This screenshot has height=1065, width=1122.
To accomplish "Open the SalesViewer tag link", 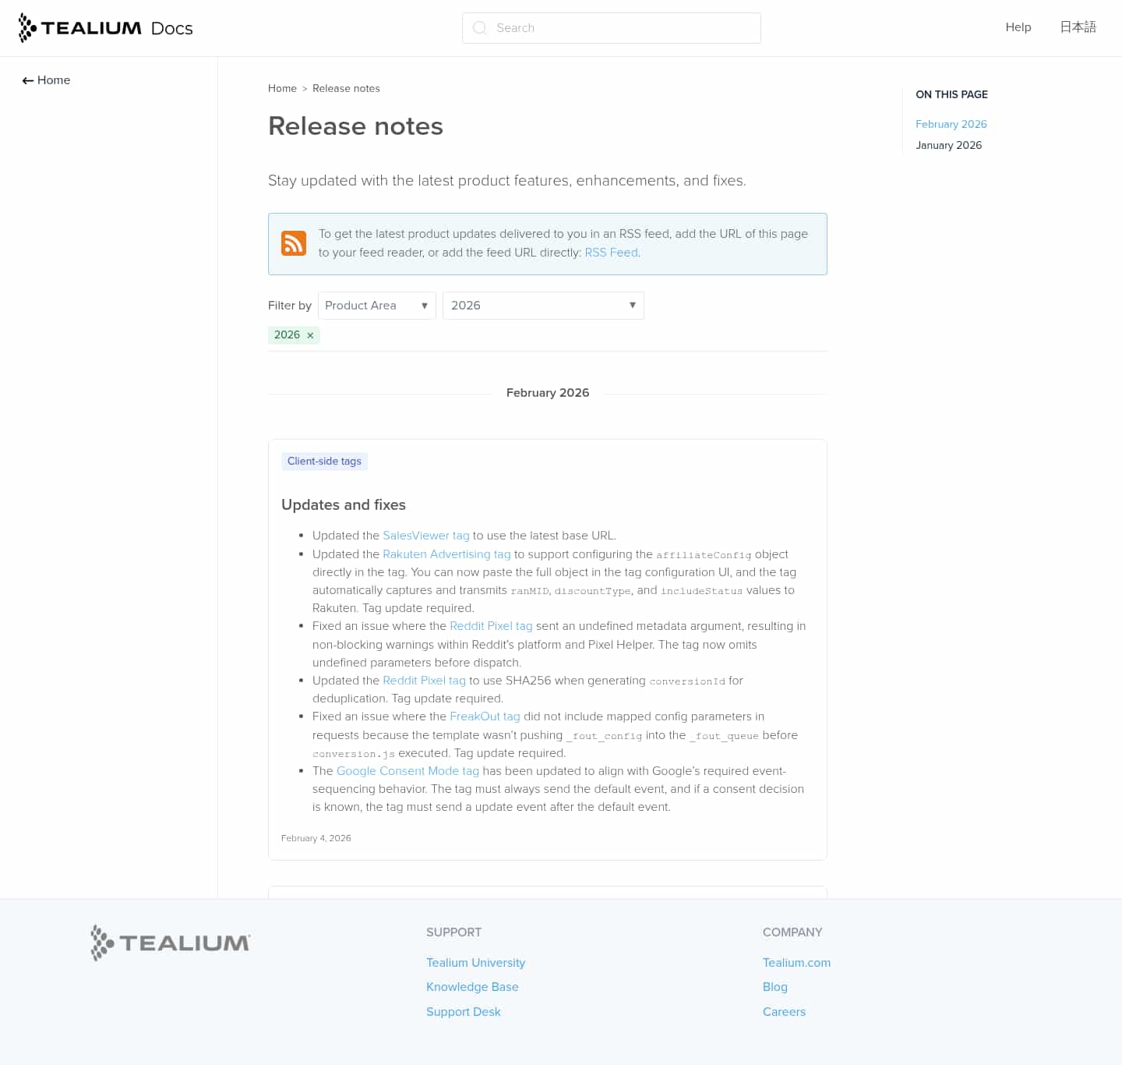I will (426, 536).
